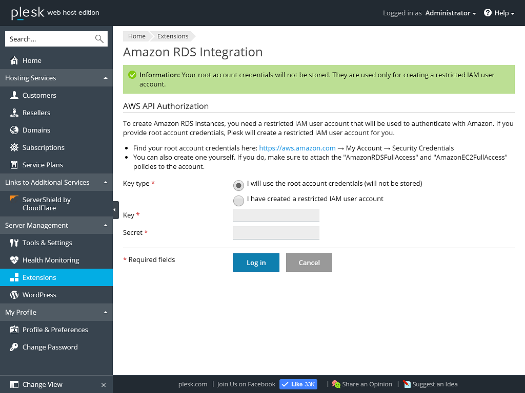Choose the restricted IAM user account option
Screen dimensions: 525x393
[238, 201]
